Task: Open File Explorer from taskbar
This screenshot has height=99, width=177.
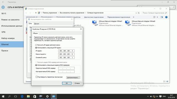Action: tap(28, 97)
